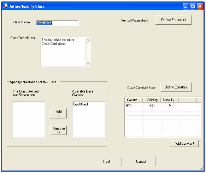The height and width of the screenshot is (173, 206).
Task: Click the Yes visibility cell
Action: pos(152,105)
